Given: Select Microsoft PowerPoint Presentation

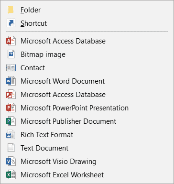Looking at the screenshot, I should [87, 108].
